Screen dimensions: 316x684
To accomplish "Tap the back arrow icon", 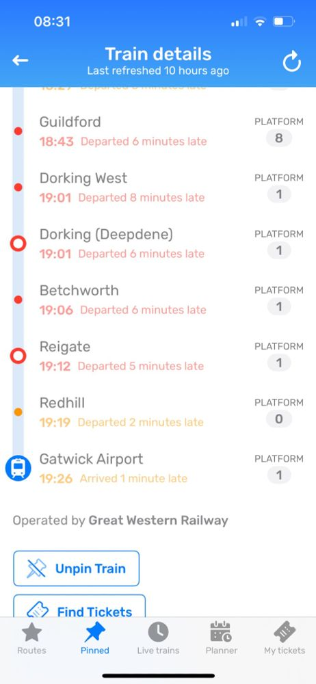I will click(x=20, y=61).
